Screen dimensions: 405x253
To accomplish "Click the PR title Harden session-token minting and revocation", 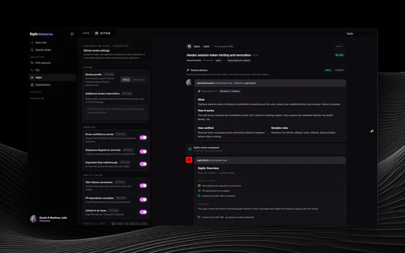I will pos(219,55).
